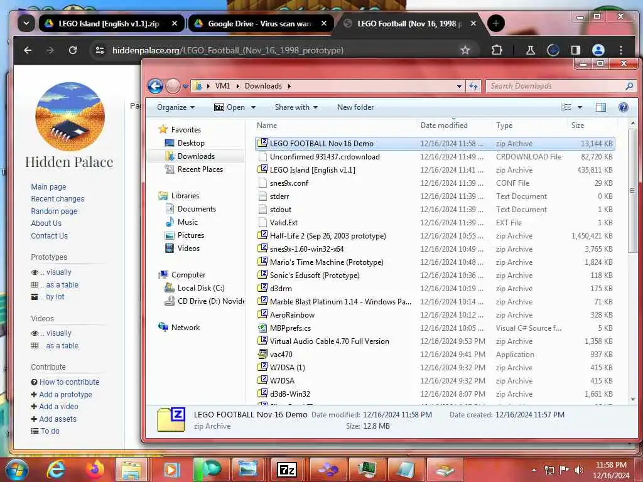Select Sonic's Edusoft (Prototype) archive
643x482 pixels.
435,276
